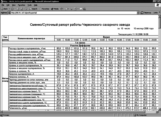Refresh the page using Refresh icon
Screen dimensions: 161x117
[22, 9]
